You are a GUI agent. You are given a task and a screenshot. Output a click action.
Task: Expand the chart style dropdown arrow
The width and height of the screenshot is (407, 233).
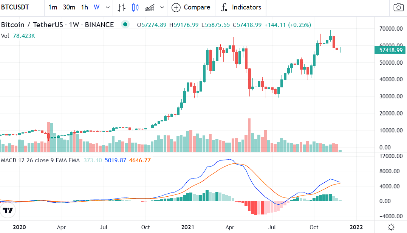click(x=162, y=7)
